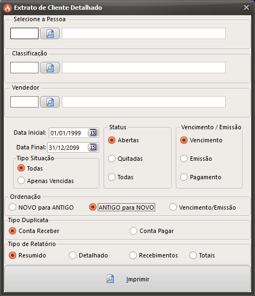Screen dimensions: 255x296
Task: Select the Pagamento radio option
Action: point(201,177)
